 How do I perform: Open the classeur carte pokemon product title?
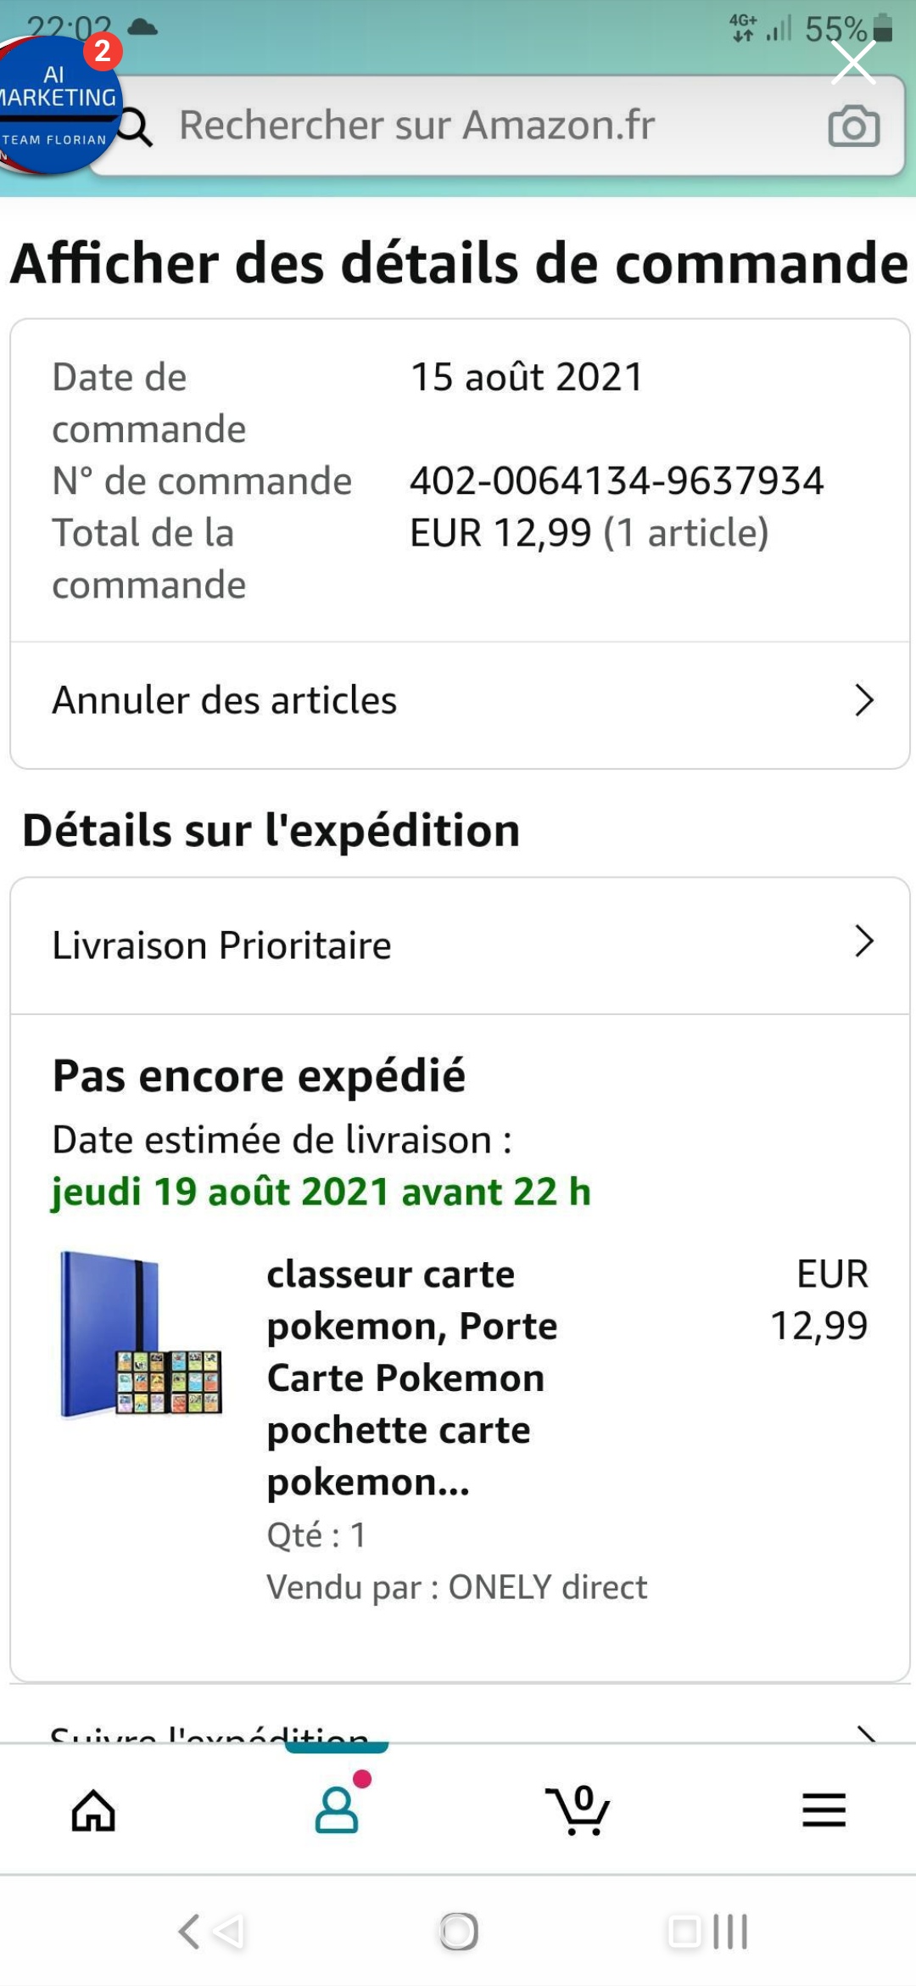[x=411, y=1377]
